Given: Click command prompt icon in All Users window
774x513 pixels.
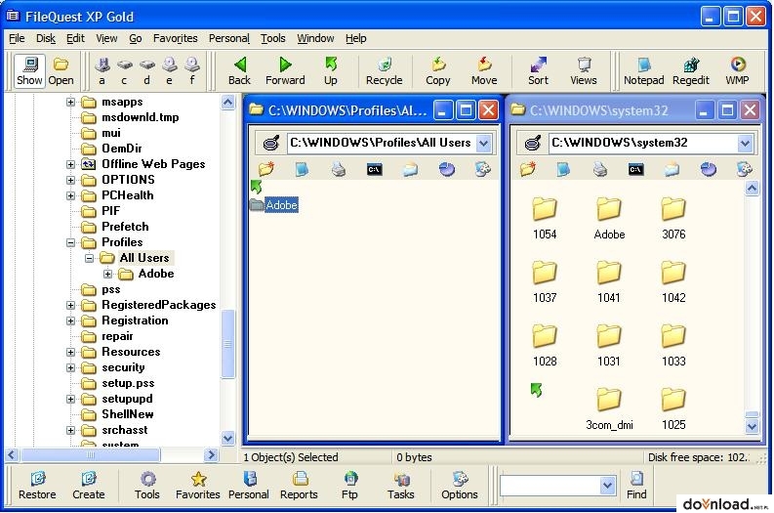Looking at the screenshot, I should coord(375,169).
